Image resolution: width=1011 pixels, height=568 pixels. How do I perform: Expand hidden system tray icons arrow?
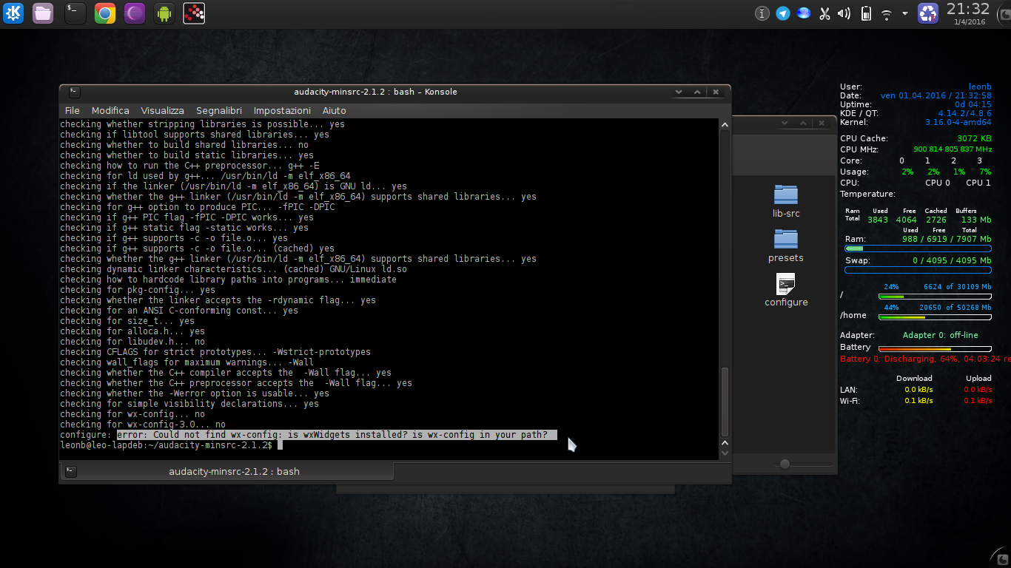(x=904, y=13)
